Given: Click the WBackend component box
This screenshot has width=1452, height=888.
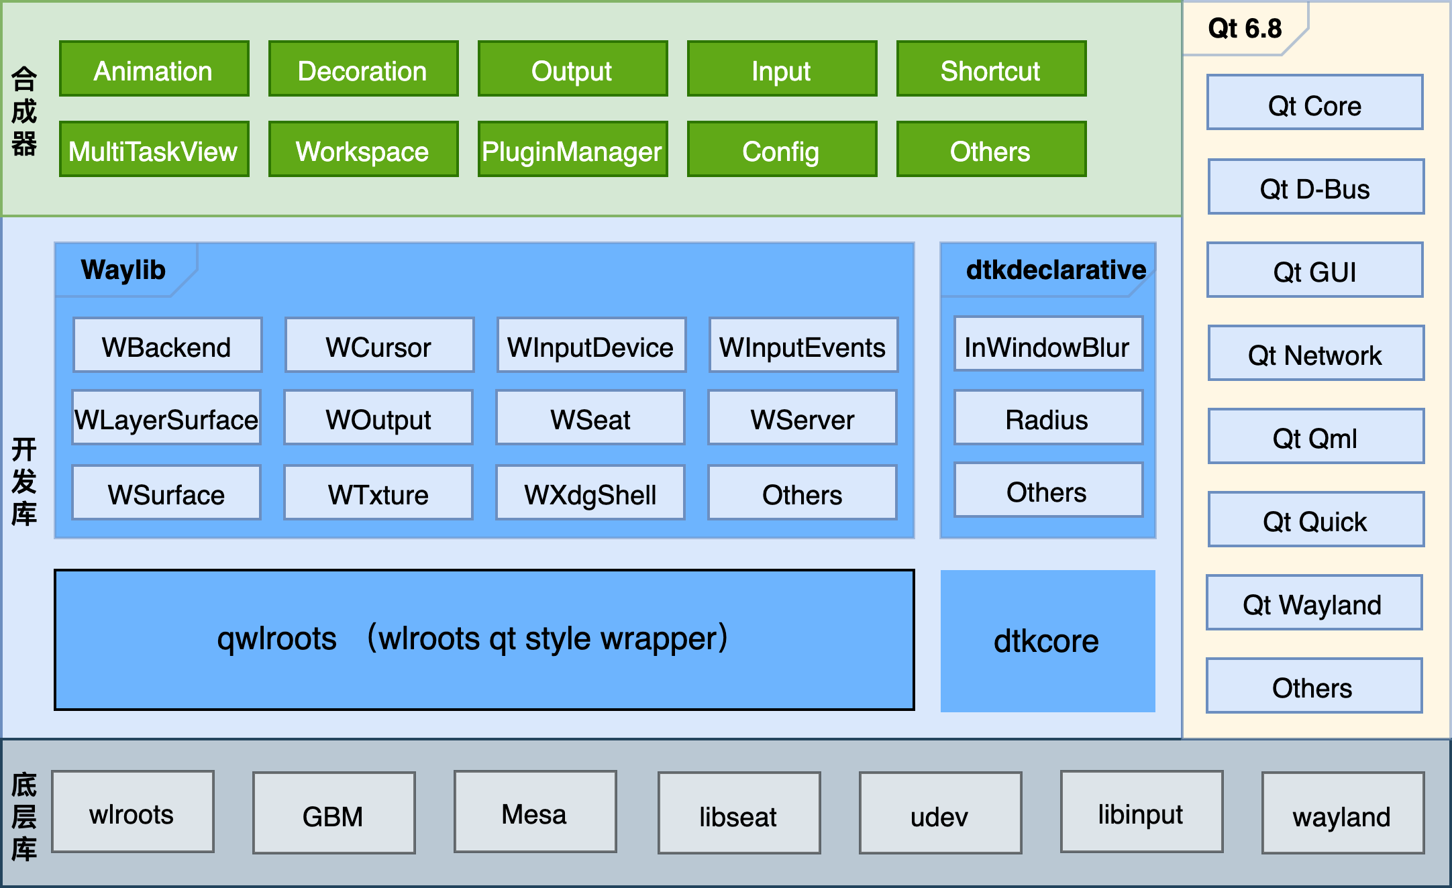Looking at the screenshot, I should click(167, 345).
